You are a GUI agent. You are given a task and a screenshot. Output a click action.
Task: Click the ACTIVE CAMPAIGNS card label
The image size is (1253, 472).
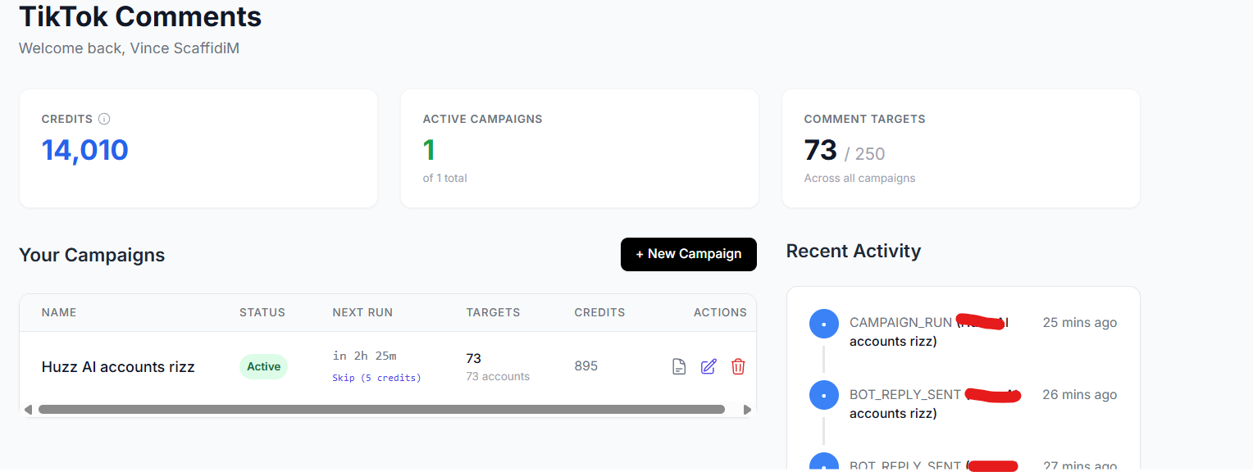click(x=482, y=119)
